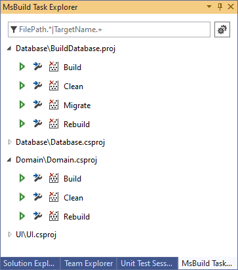Viewport: 238px width, 270px height.
Task: Run the Domain.csproj Build target
Action: [22, 178]
